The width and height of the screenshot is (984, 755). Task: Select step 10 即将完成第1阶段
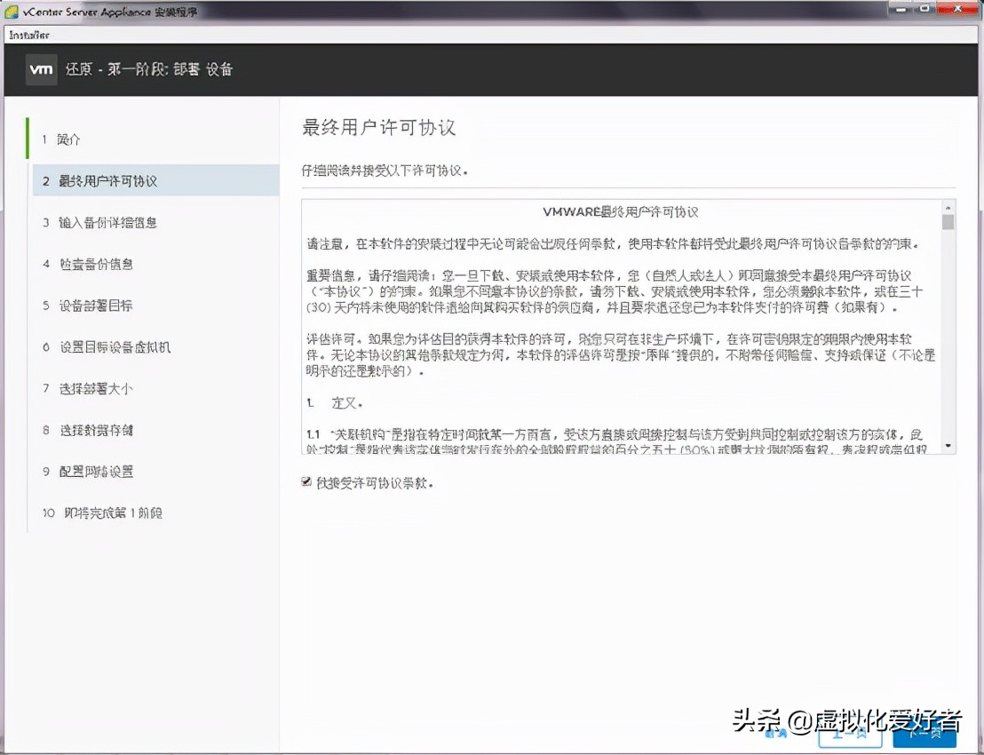[102, 513]
